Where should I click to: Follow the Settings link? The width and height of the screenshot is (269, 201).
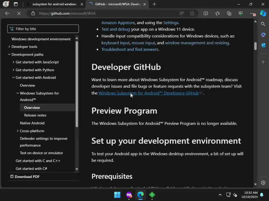[171, 23]
